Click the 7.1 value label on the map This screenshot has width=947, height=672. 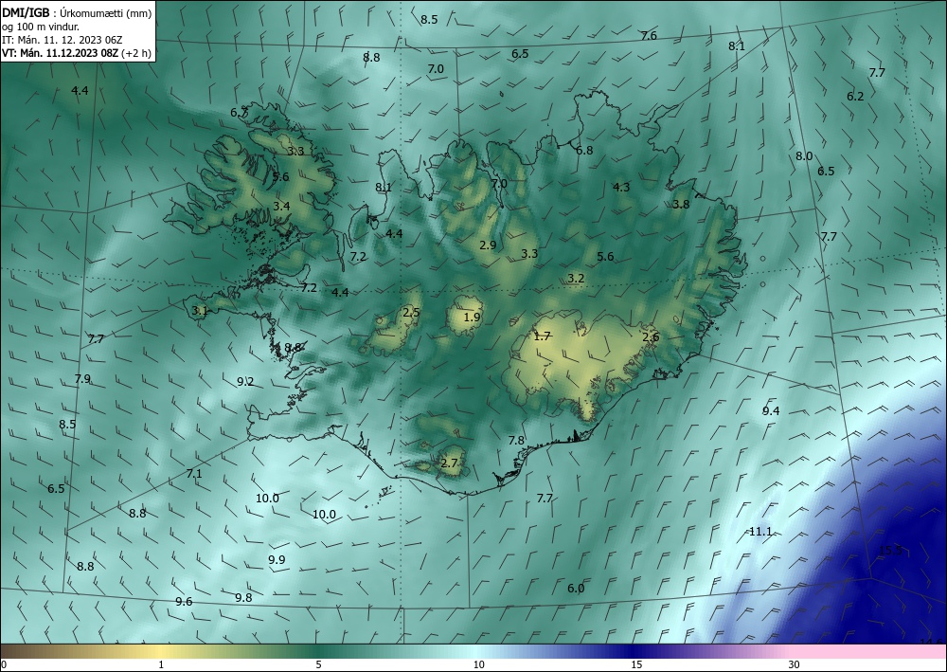(x=194, y=474)
